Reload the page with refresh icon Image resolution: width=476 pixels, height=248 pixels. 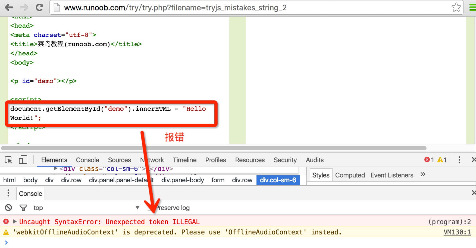tap(40, 8)
